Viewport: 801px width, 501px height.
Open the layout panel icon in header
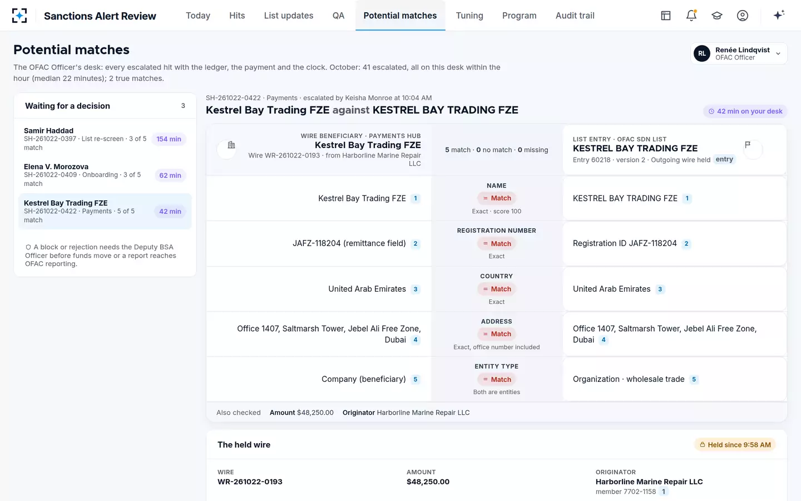pos(666,16)
